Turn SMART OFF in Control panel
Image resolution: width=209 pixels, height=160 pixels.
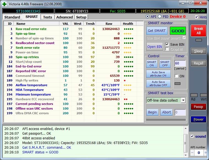[x=165, y=64]
